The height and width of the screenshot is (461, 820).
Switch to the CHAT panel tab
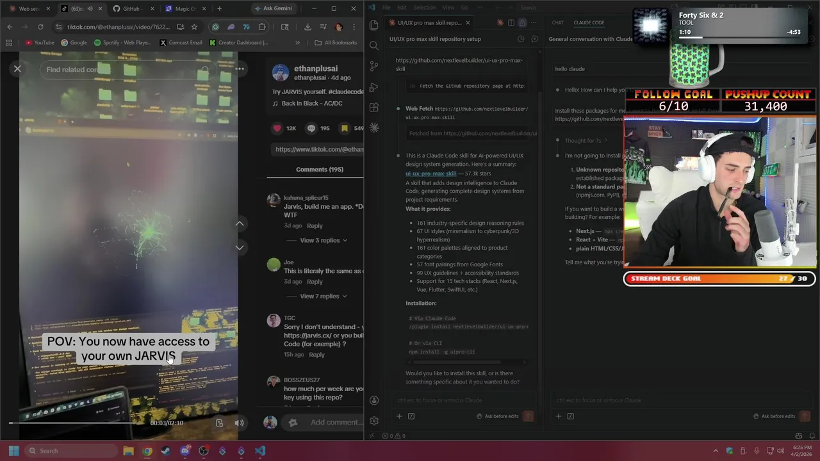pyautogui.click(x=558, y=22)
